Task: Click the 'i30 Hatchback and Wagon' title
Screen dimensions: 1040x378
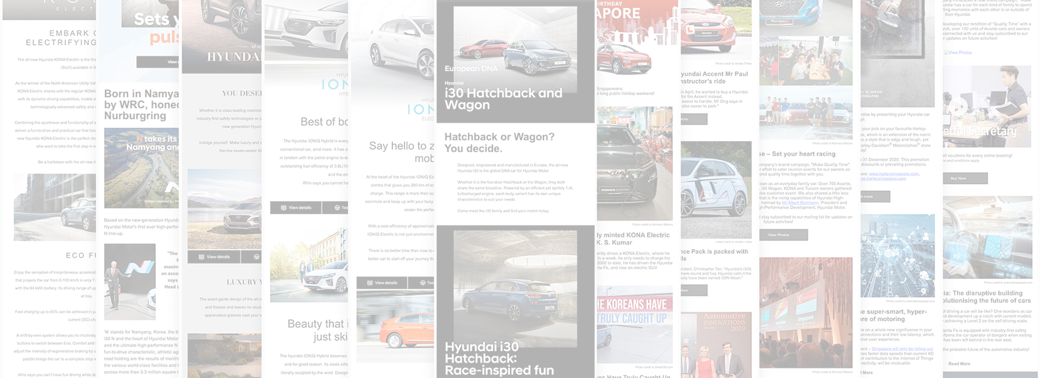Action: coord(503,99)
